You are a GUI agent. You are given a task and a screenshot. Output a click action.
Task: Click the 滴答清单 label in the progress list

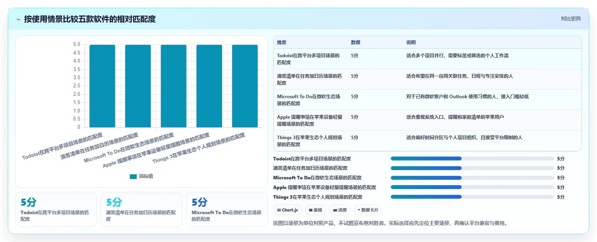coord(310,168)
